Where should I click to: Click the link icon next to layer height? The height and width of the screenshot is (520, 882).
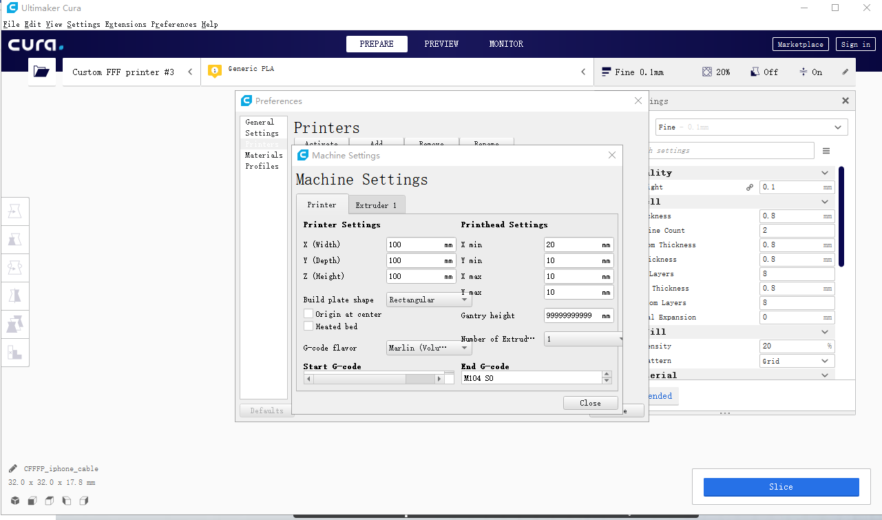[750, 187]
